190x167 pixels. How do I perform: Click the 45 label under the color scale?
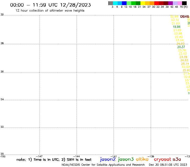coord(176,7)
